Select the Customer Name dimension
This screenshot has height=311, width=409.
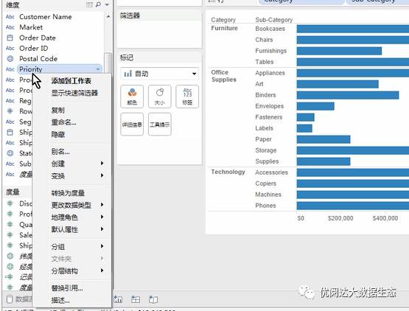pyautogui.click(x=46, y=17)
